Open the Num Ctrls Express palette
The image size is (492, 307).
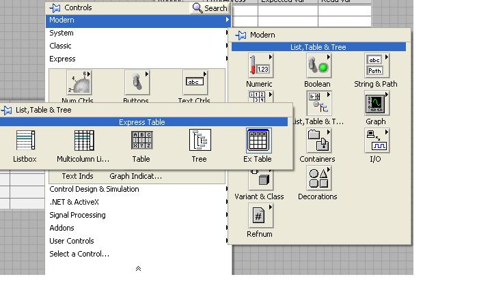click(x=79, y=83)
